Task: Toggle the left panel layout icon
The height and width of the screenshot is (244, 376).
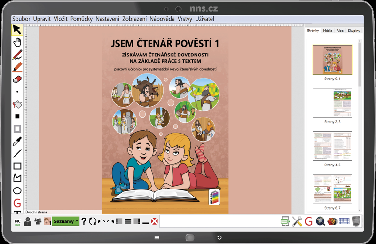Action: point(119,221)
